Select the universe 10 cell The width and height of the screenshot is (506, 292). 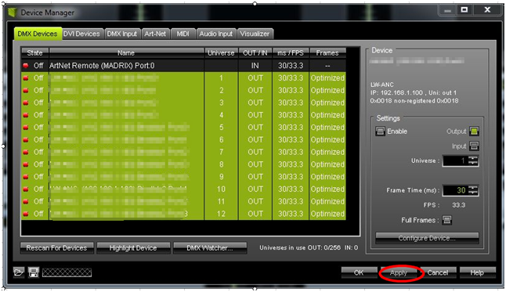(x=222, y=189)
